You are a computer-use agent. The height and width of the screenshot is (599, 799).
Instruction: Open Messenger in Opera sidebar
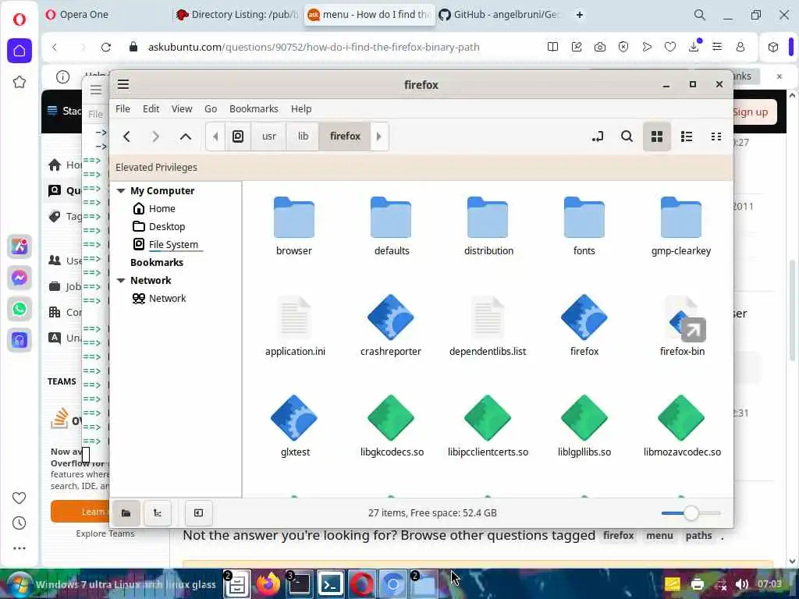20,278
